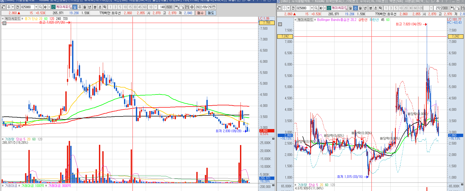
Task: Switch left chart to weekly (주) period
Action: (80, 7)
